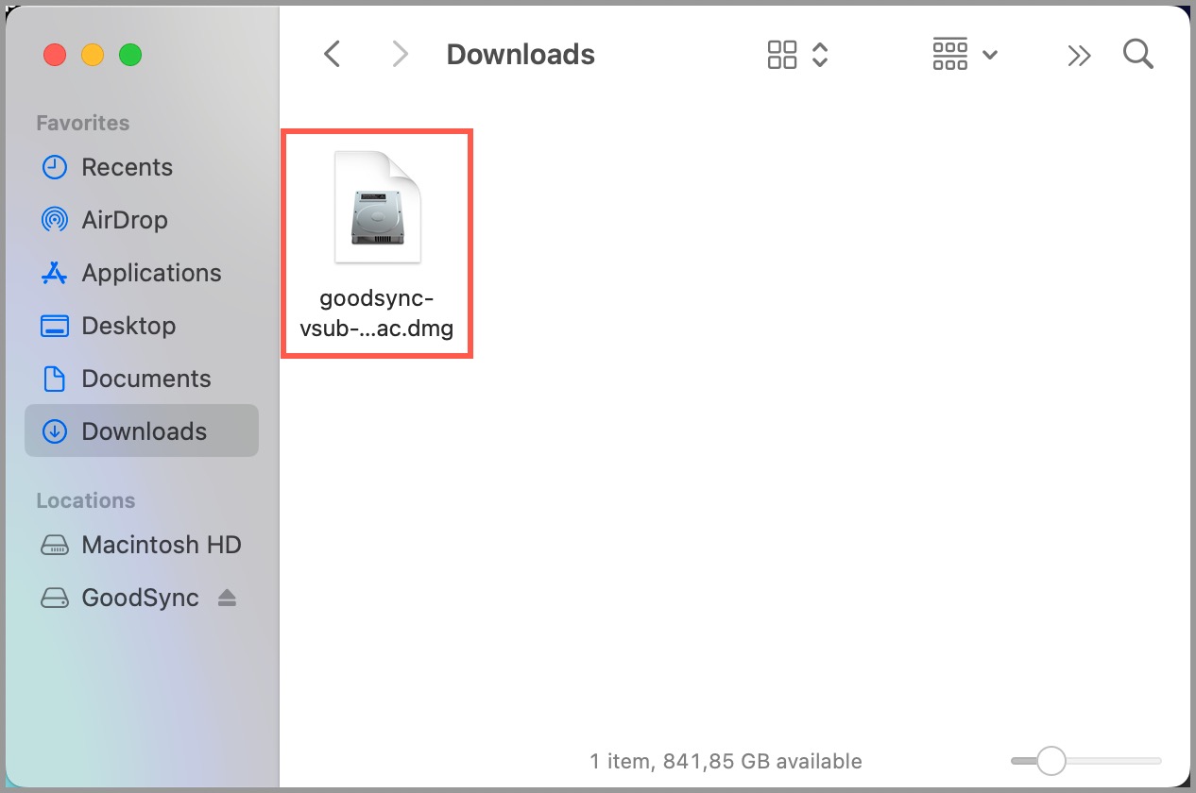Open Recents in the sidebar

click(142, 167)
